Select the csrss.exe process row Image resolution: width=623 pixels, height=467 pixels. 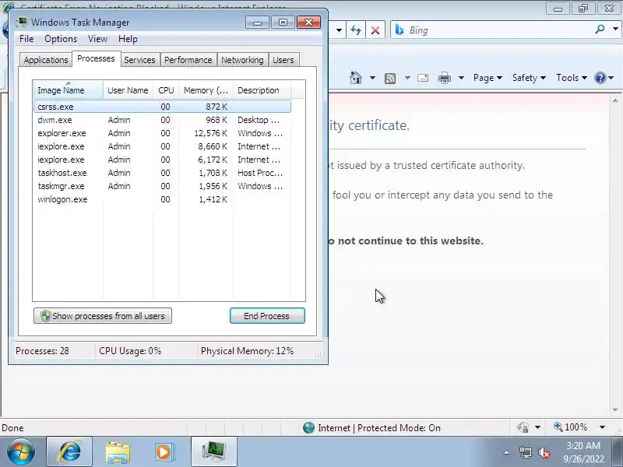tap(163, 107)
